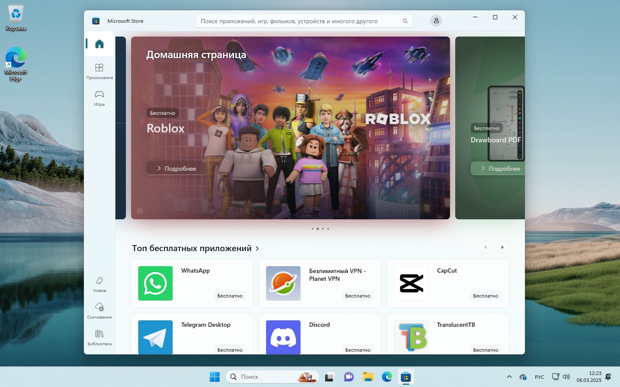
Task: Click the Поиск taskbar search box
Action: coord(272,377)
